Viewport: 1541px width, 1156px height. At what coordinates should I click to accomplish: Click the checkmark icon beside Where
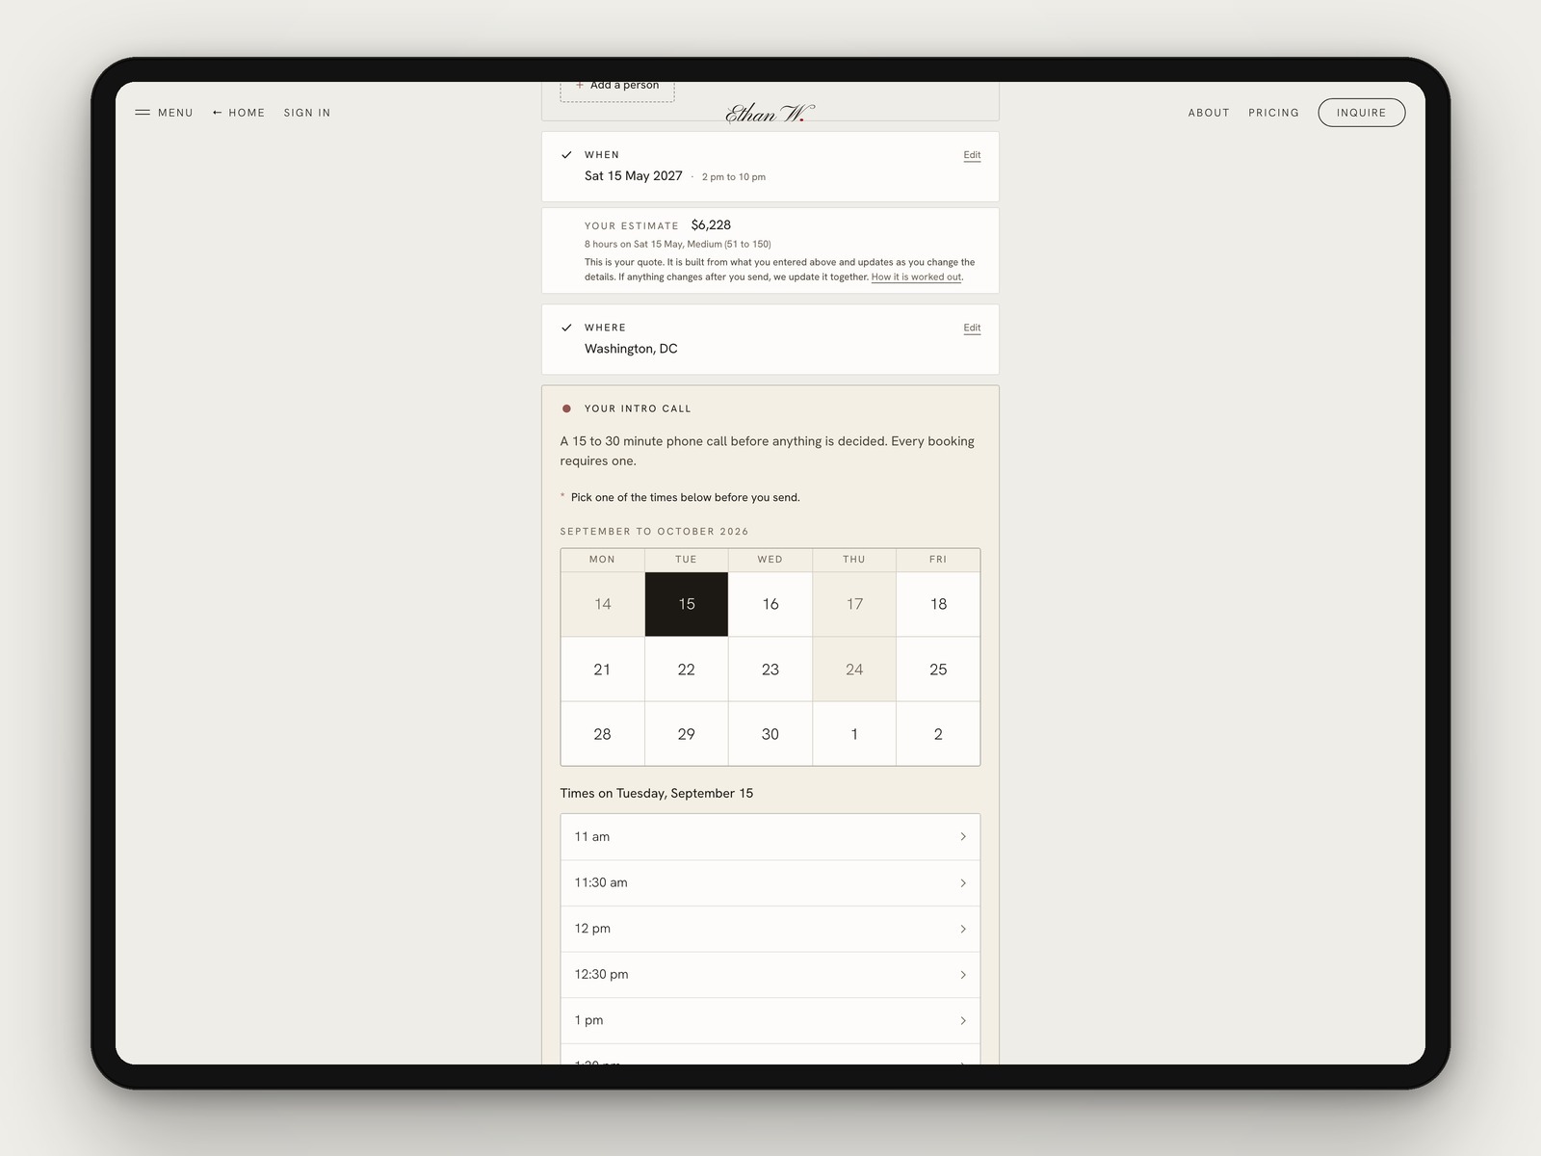[x=566, y=328]
